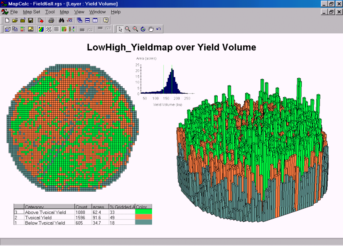This screenshot has width=343, height=246.
Task: Click the orange Typical Yield color swatch
Action: 143,217
